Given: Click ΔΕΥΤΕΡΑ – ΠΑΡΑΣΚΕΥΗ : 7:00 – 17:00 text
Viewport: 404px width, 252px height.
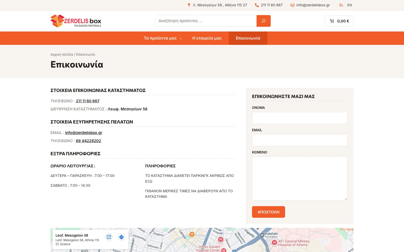Looking at the screenshot, I should (x=82, y=176).
